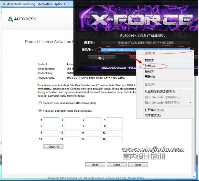Expand 插入 Unicode 控制字符(I) submenu arrow
This screenshot has height=181, width=199.
[191, 102]
